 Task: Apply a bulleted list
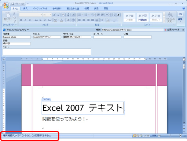point(80,15)
